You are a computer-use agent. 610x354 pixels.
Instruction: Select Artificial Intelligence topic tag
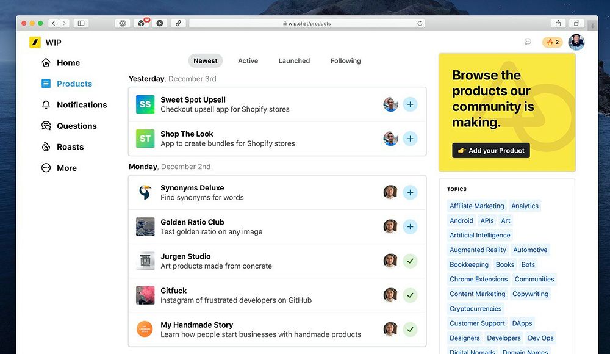[479, 235]
